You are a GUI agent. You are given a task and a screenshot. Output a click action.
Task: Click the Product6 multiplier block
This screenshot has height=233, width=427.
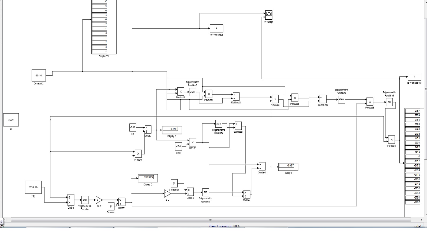tap(391, 140)
